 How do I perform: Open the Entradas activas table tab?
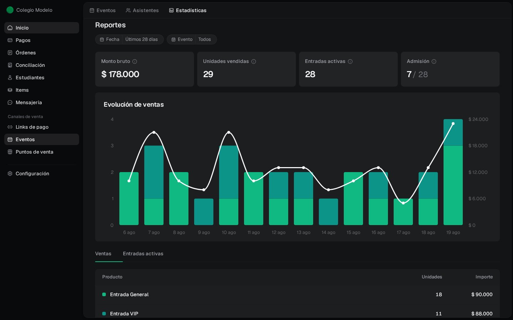[x=143, y=254]
